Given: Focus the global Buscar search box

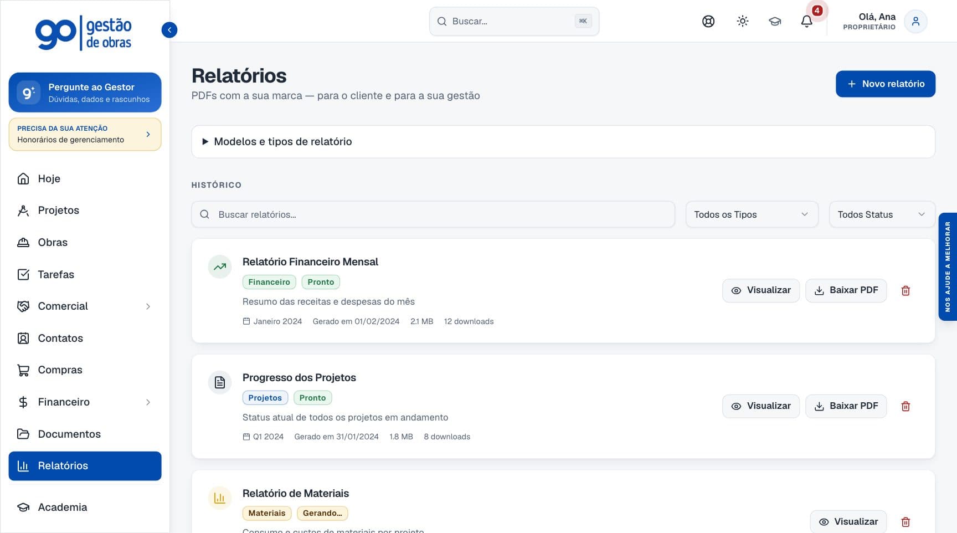Looking at the screenshot, I should point(514,22).
